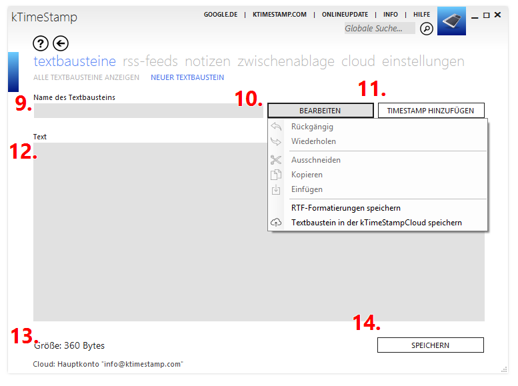This screenshot has width=518, height=386.
Task: Switch to the textbausteine tab
Action: (75, 61)
